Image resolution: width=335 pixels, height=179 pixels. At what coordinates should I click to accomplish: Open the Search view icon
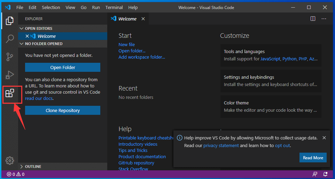coord(10,39)
